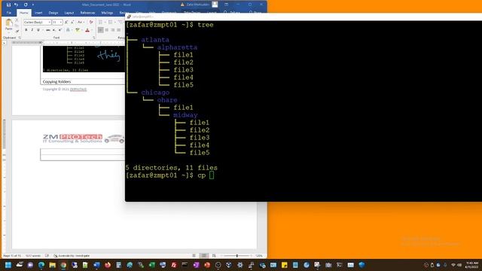This screenshot has width=482, height=271.
Task: Clear all formatting in Word
Action: point(91,22)
